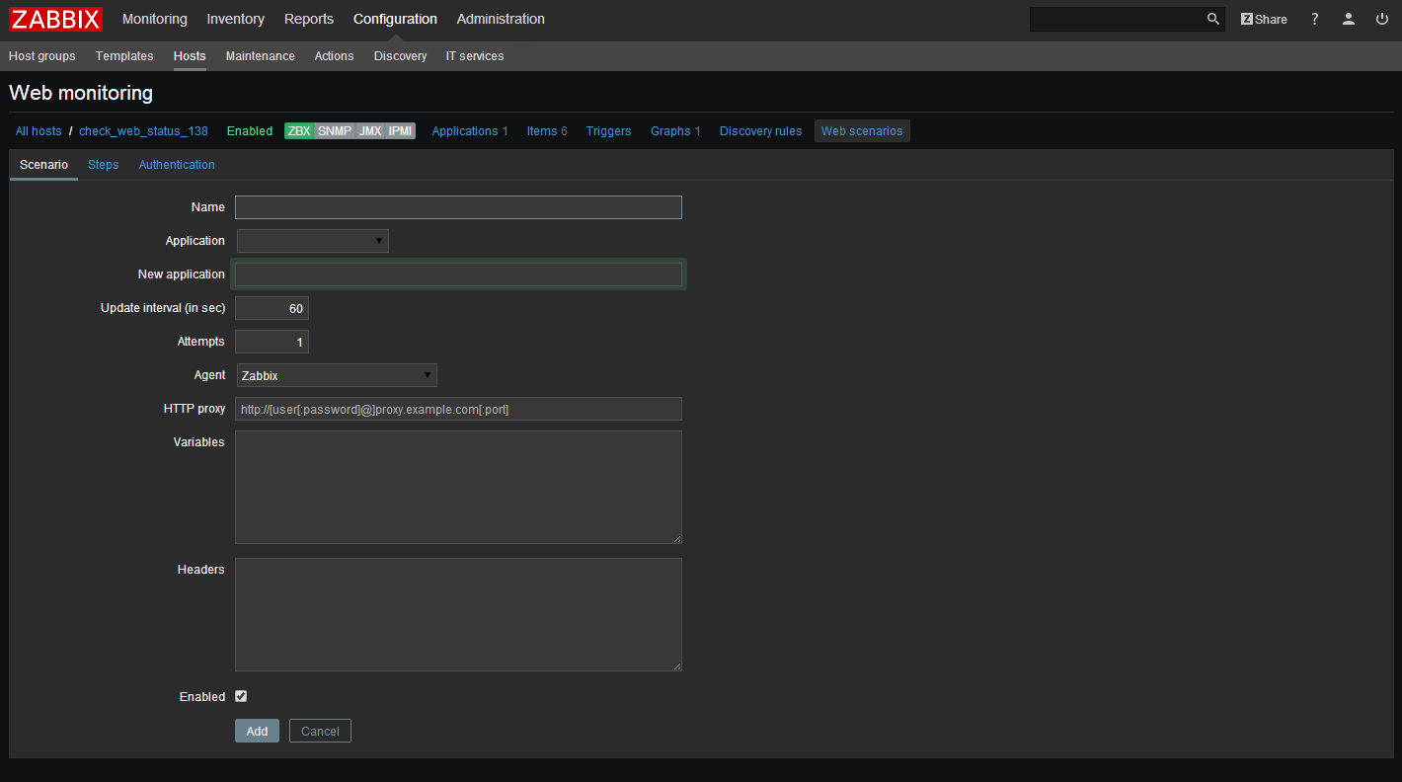The height and width of the screenshot is (782, 1402).
Task: Click the HTTP proxy input field
Action: pyautogui.click(x=458, y=409)
